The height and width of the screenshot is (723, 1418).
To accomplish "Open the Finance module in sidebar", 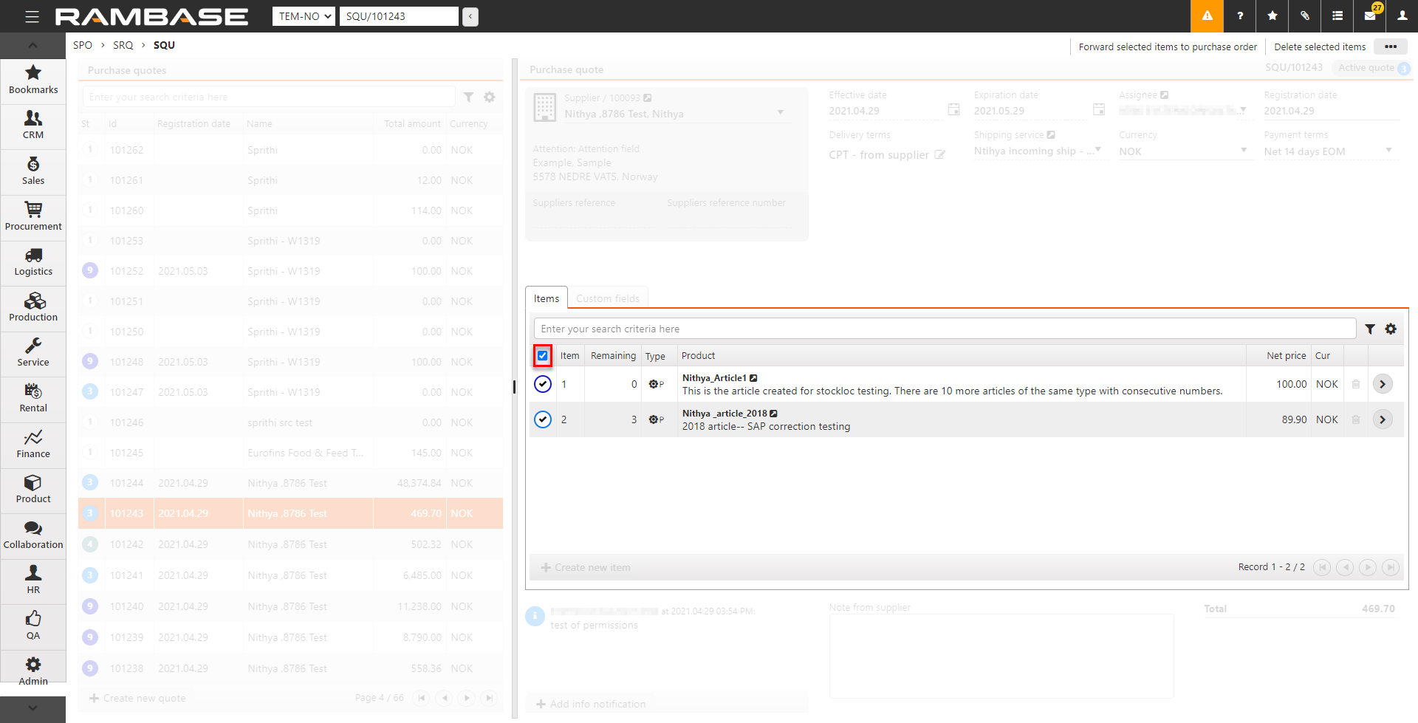I will click(x=33, y=444).
